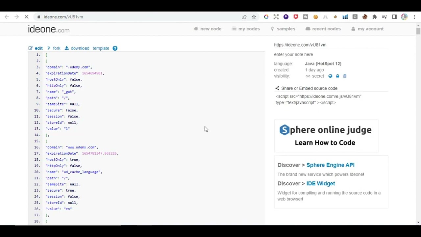Click the "name": "ud_cache_language" line
The image size is (421, 237).
pyautogui.click(x=74, y=172)
